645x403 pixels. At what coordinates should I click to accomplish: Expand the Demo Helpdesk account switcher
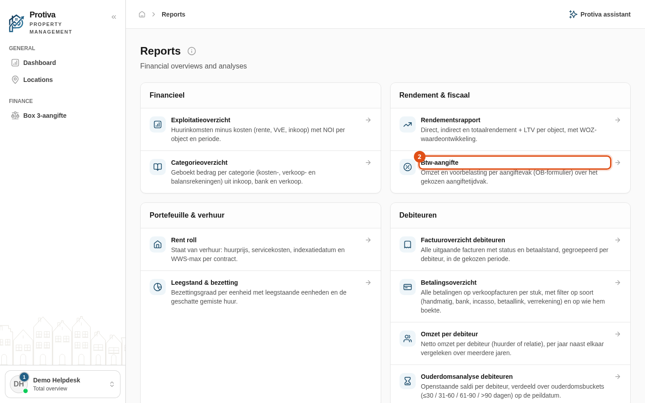(x=63, y=384)
